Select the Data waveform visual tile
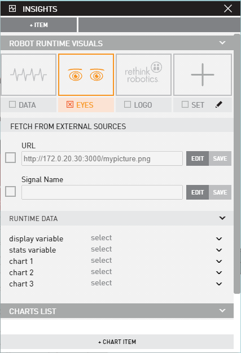The width and height of the screenshot is (241, 353). click(x=29, y=75)
